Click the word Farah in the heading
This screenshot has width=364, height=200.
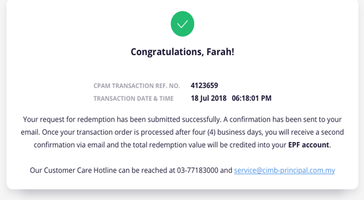click(x=218, y=52)
